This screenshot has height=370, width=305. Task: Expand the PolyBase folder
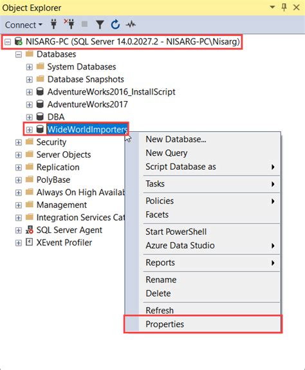pos(19,180)
